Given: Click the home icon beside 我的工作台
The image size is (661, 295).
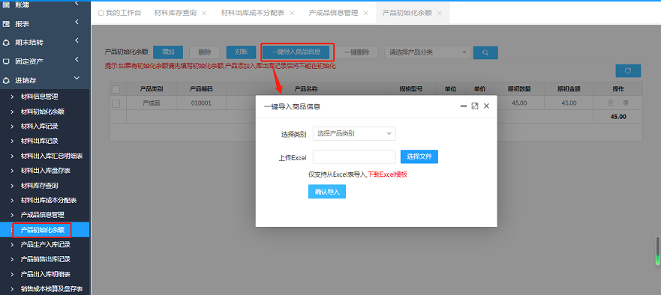Looking at the screenshot, I should coord(101,13).
